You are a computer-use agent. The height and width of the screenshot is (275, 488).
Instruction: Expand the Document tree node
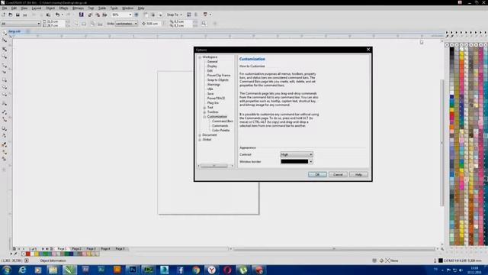point(200,135)
